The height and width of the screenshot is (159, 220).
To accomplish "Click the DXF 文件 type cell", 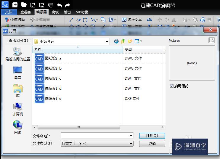I will [x=132, y=99].
